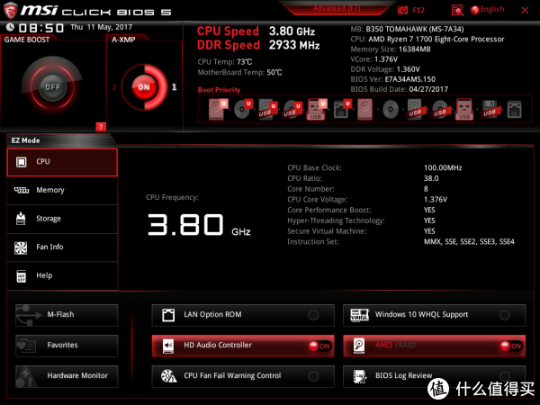Enable Windows 10 WHQL Support toggle
540x405 pixels.
(505, 315)
